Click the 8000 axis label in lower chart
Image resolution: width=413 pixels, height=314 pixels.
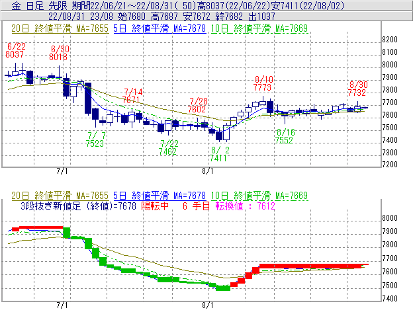390,218
